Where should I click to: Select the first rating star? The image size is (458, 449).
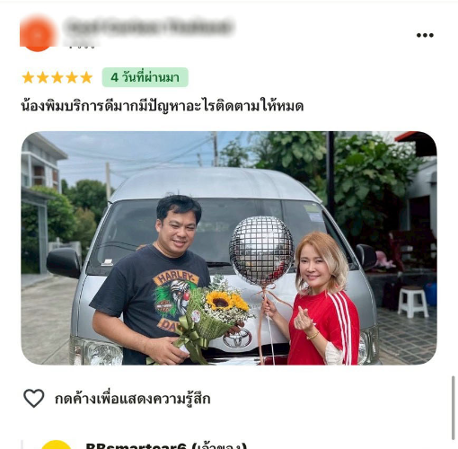[28, 77]
